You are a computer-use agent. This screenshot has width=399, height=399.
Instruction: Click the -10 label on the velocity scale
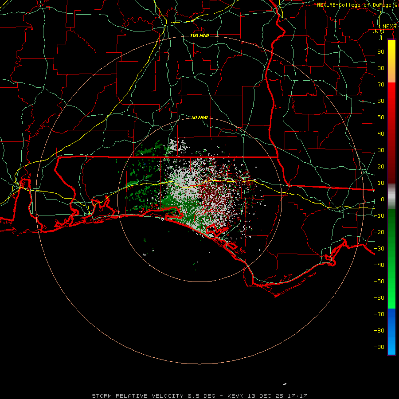point(379,216)
